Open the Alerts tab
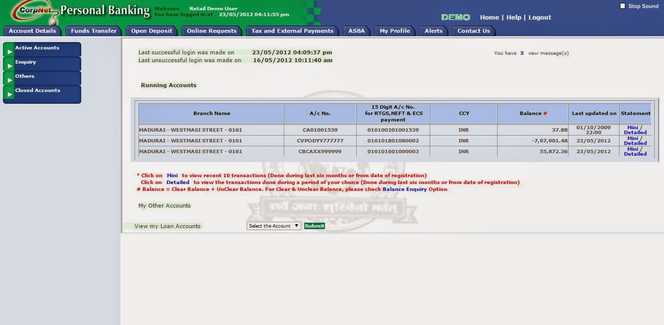 pos(434,31)
